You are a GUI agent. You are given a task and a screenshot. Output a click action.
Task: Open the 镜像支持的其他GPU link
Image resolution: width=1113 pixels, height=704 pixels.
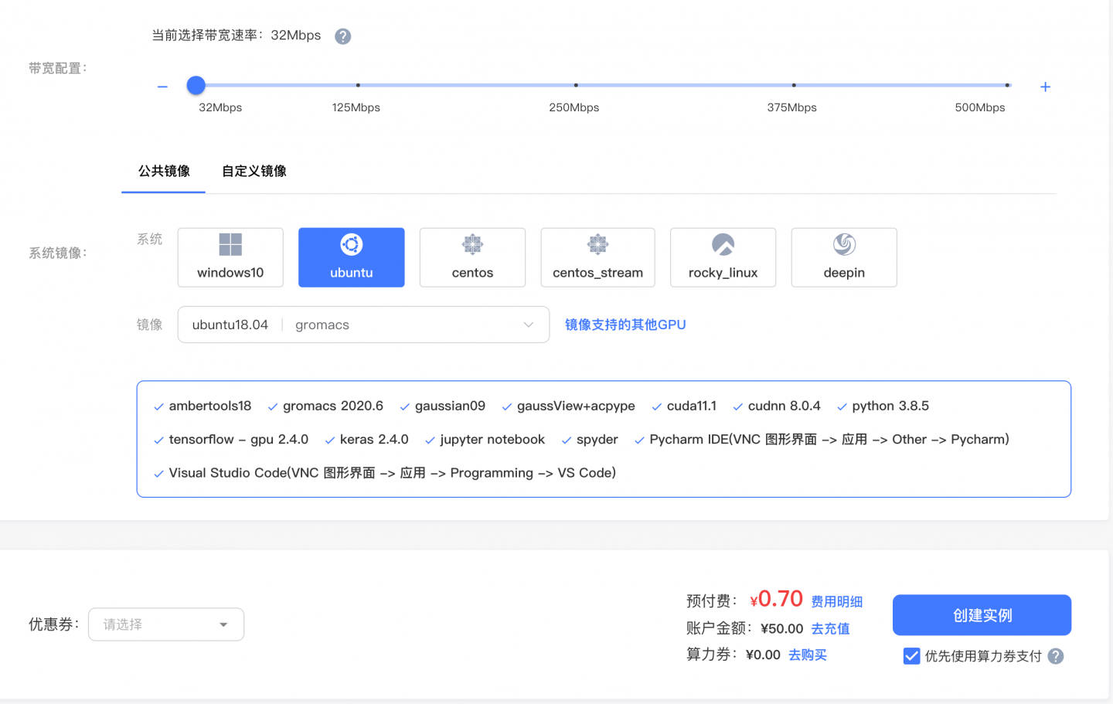coord(625,325)
